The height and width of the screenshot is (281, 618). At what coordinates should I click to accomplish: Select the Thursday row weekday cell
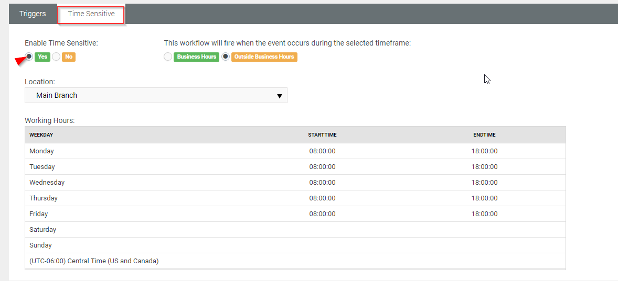(x=44, y=198)
